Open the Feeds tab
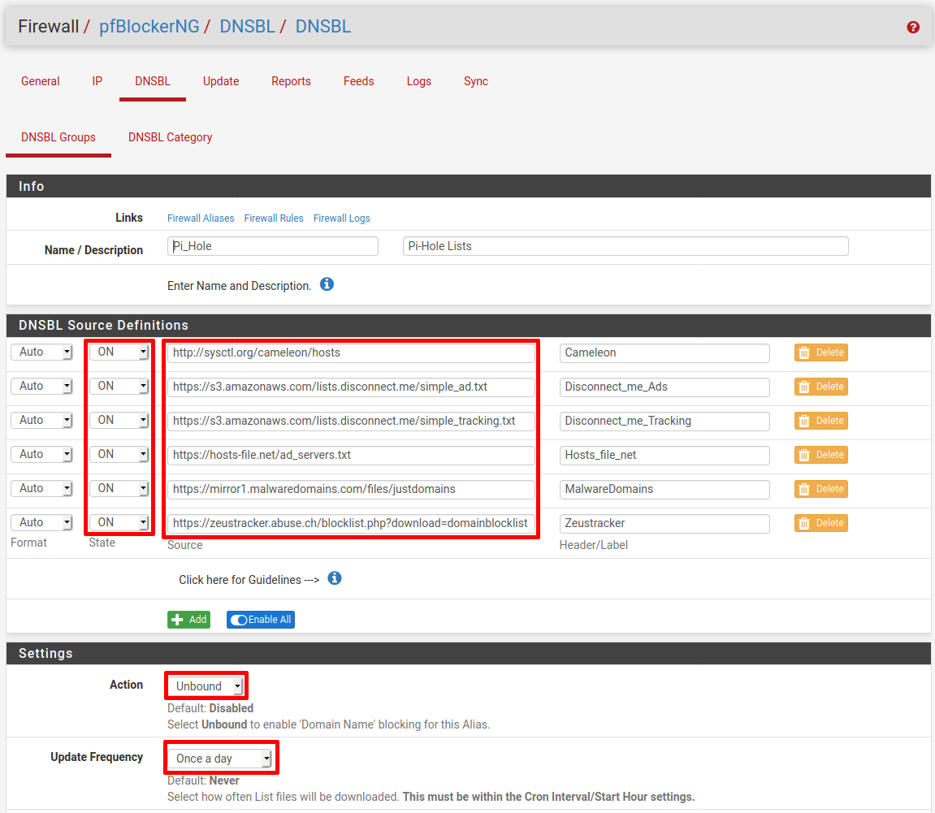The height and width of the screenshot is (813, 935). click(358, 81)
